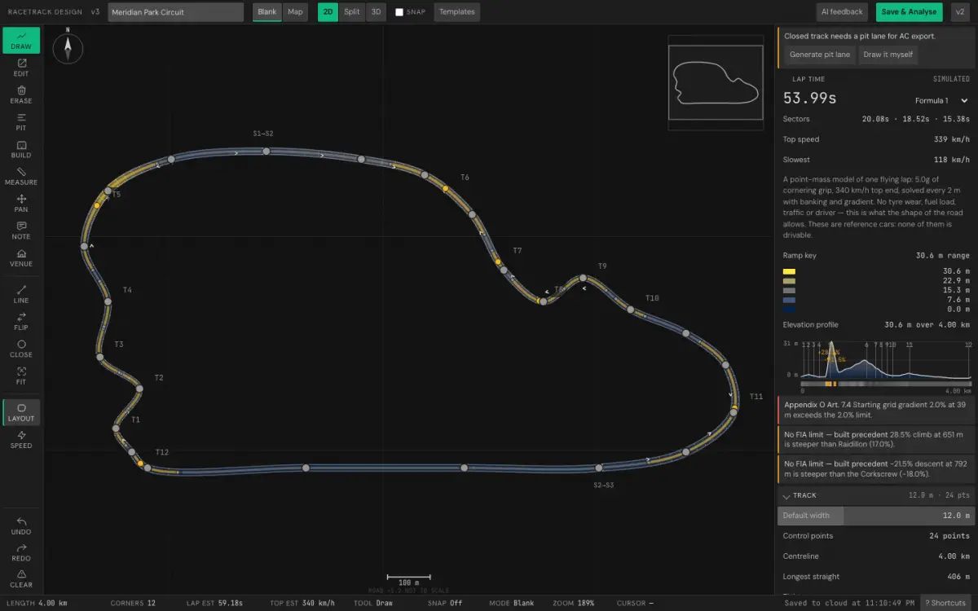
Task: Click the Fit view tool
Action: click(x=21, y=376)
